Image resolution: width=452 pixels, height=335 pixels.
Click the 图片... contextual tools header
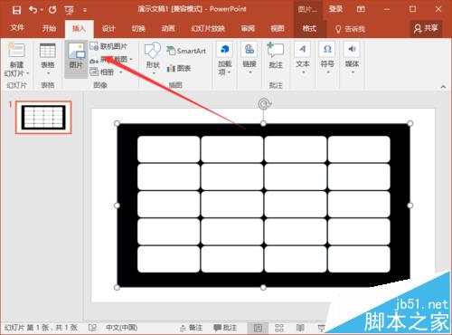307,9
